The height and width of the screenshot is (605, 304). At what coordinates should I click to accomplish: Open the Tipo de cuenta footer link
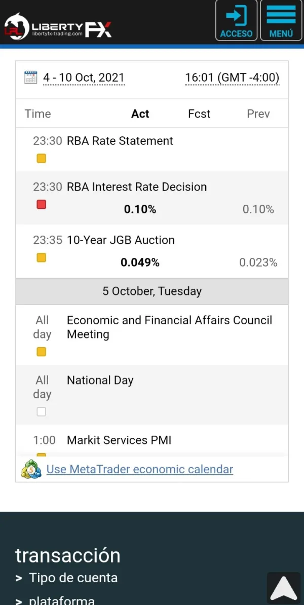pos(73,578)
